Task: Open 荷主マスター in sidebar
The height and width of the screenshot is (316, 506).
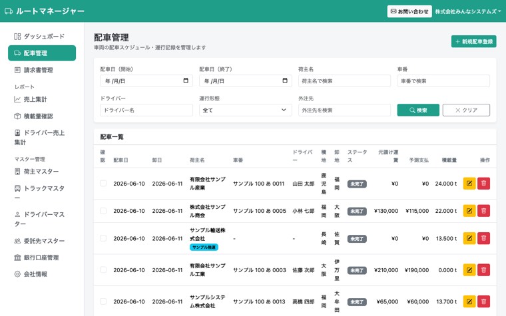Action: point(42,172)
